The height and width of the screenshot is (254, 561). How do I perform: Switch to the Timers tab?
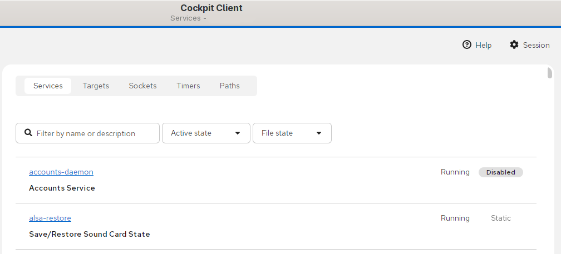point(188,86)
